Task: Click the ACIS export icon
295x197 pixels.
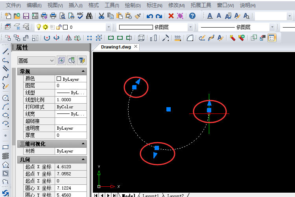Action: click(x=35, y=16)
